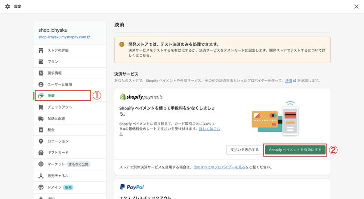Click the cart icon beside チェックアウト
364x199 pixels.
click(x=41, y=107)
